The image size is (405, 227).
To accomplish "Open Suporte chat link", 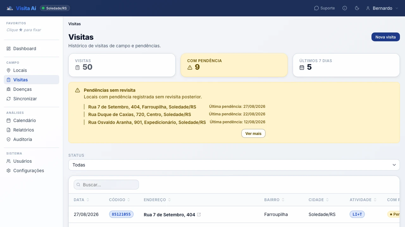I will [x=324, y=8].
